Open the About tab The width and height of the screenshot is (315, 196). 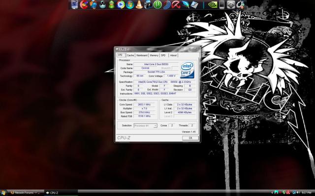coord(173,55)
